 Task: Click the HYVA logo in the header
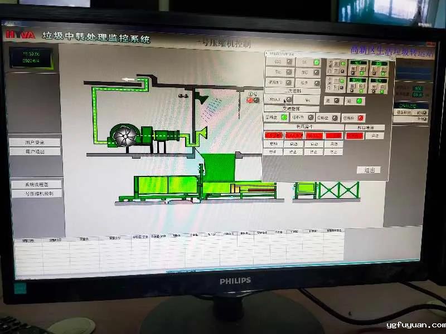21,35
